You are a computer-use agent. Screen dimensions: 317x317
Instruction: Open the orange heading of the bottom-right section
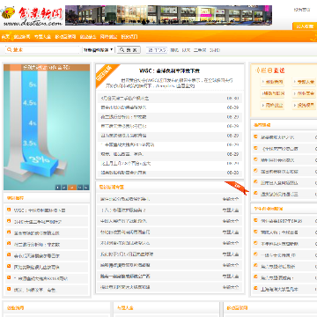point(237,308)
